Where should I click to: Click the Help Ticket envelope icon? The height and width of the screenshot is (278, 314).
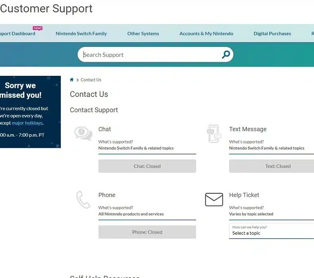point(214,199)
